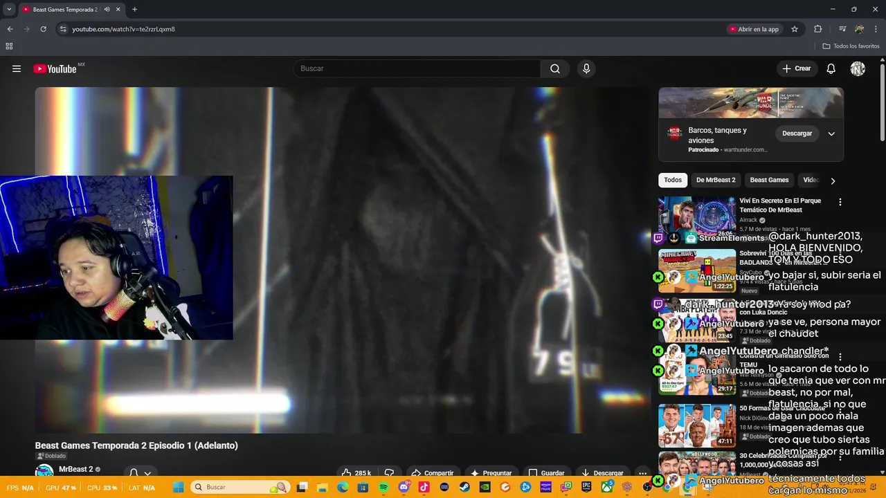Click the Guardar button
886x498 pixels.
click(546, 473)
